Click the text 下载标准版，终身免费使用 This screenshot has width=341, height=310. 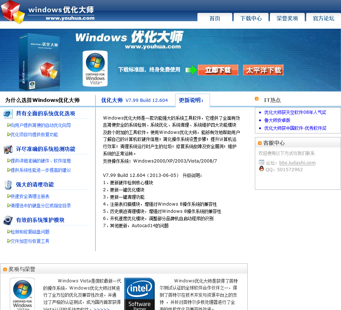149,70
